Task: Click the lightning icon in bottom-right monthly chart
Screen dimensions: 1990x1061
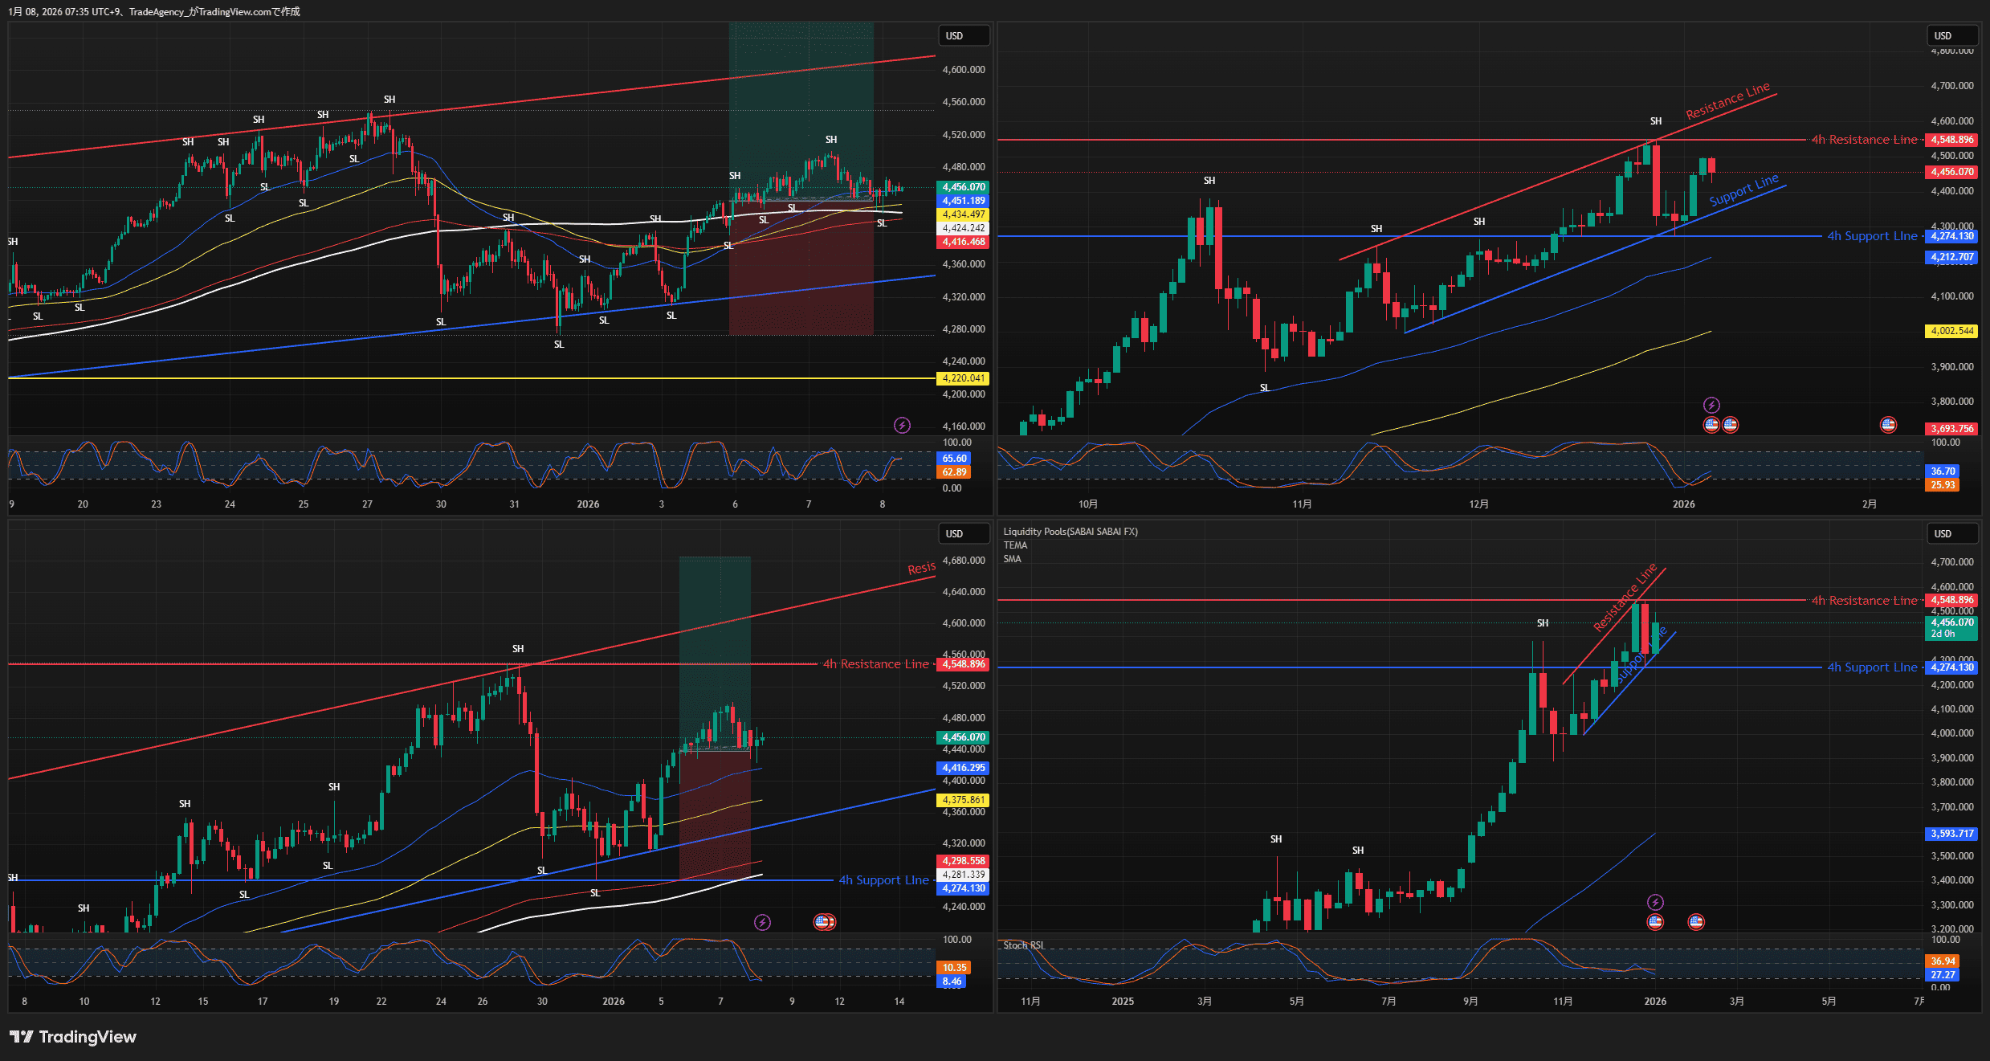Action: point(1655,902)
